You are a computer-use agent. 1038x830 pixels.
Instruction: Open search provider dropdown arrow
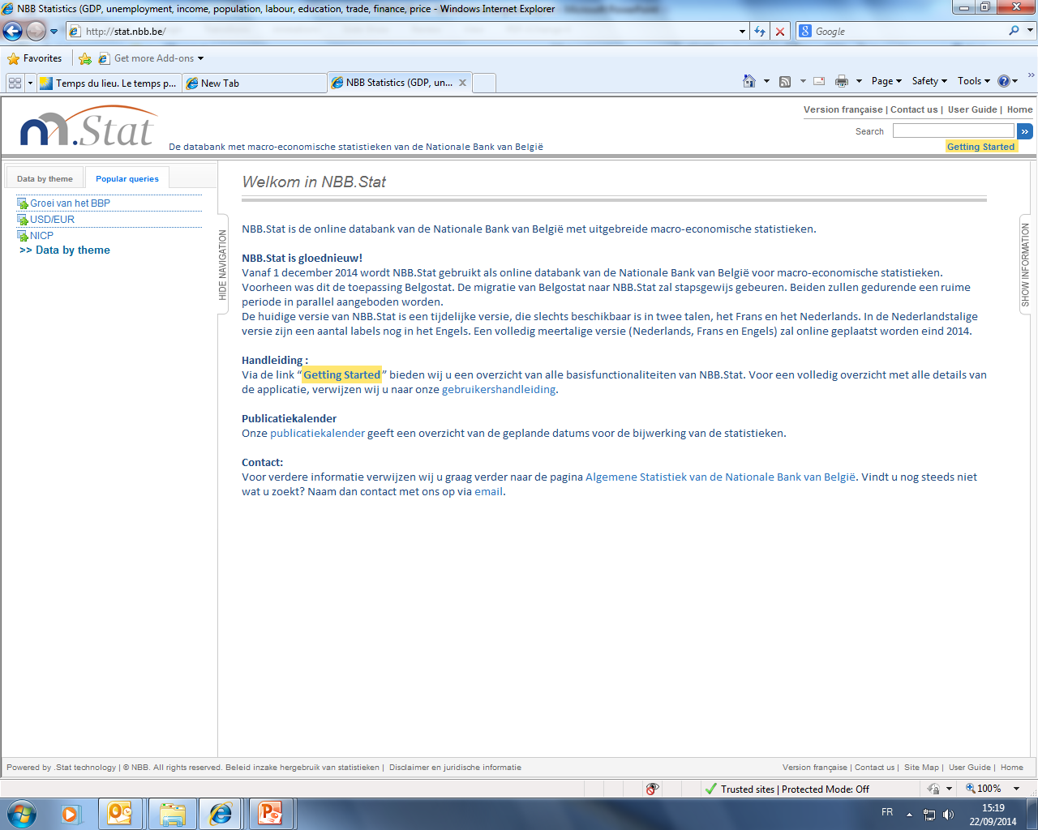pyautogui.click(x=1031, y=31)
